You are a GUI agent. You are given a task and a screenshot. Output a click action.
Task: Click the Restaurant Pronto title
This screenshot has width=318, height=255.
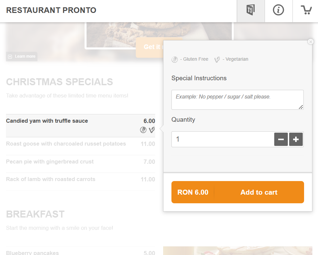click(x=51, y=10)
